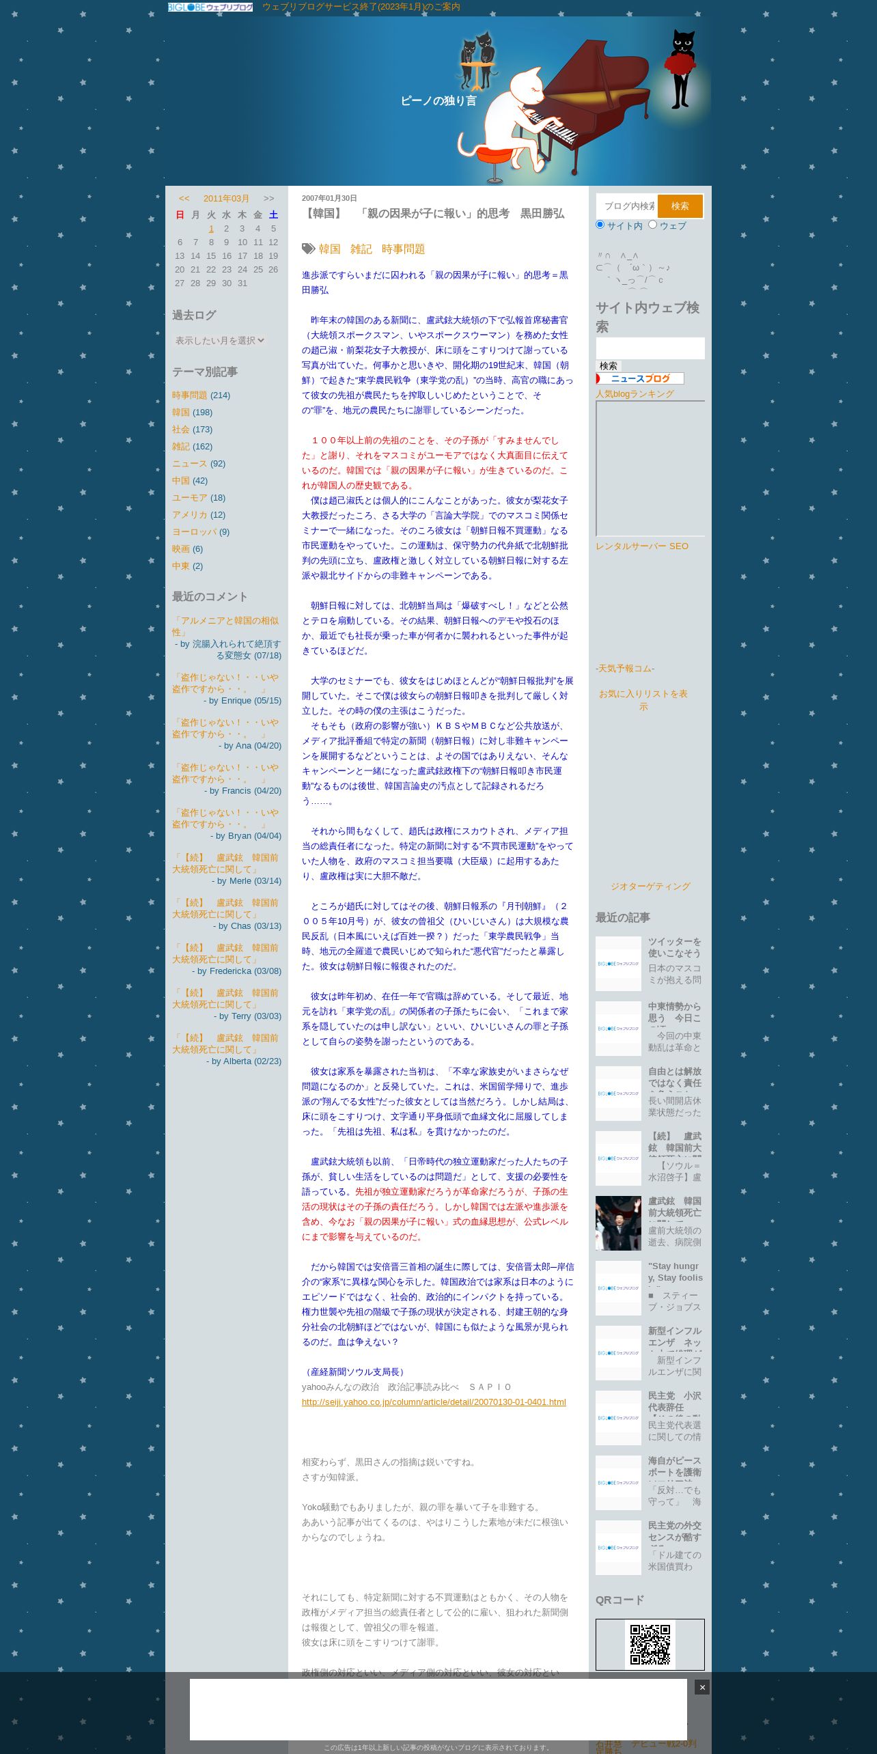Open recent article ツイッターを使いこなそう
The height and width of the screenshot is (1754, 877).
[674, 947]
